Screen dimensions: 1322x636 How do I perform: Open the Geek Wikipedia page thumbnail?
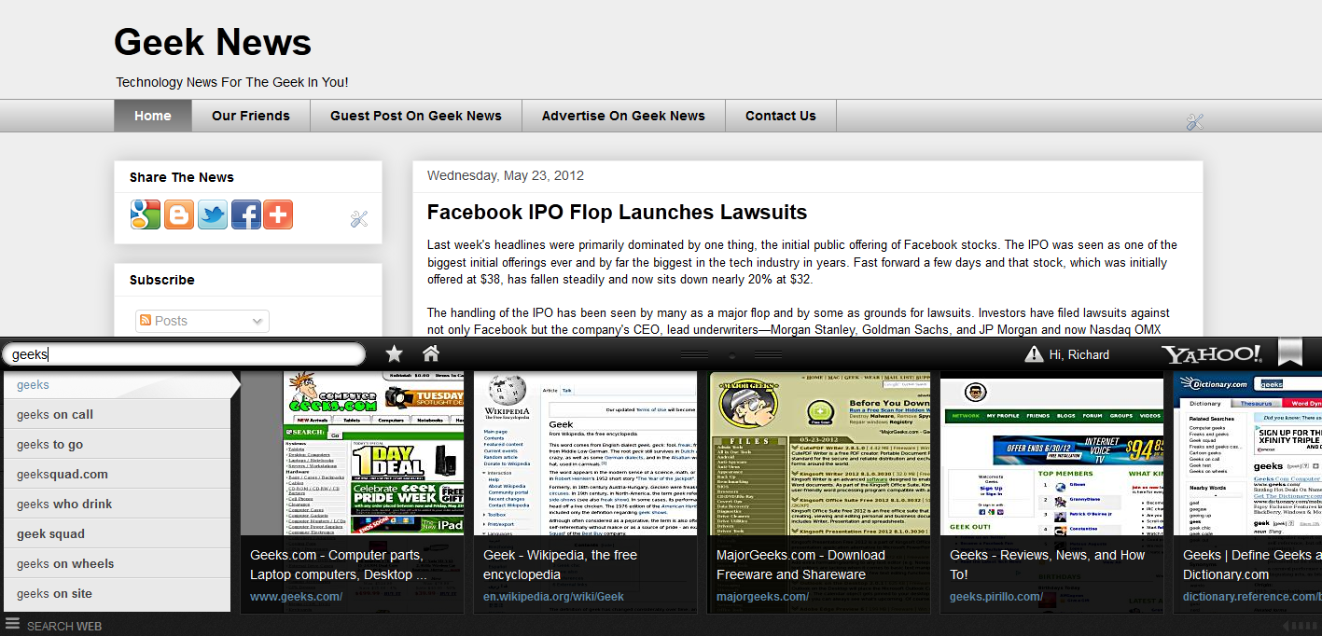585,457
